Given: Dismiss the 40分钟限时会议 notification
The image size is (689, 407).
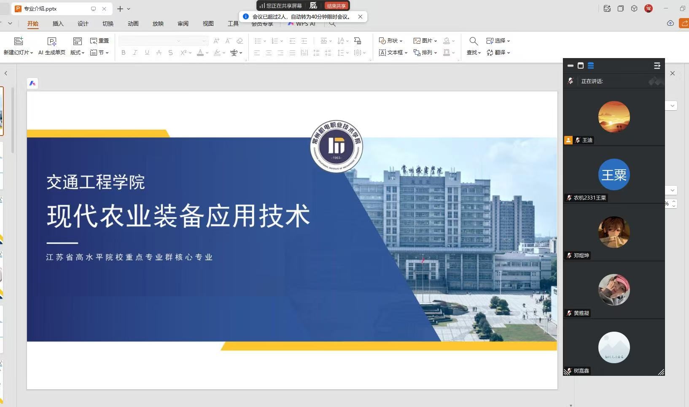Looking at the screenshot, I should point(360,17).
